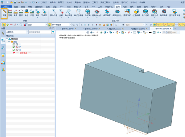This screenshot has width=185, height=137.
Task: Open the 显示拆弯信息 bend info tool
Action: [175, 13]
